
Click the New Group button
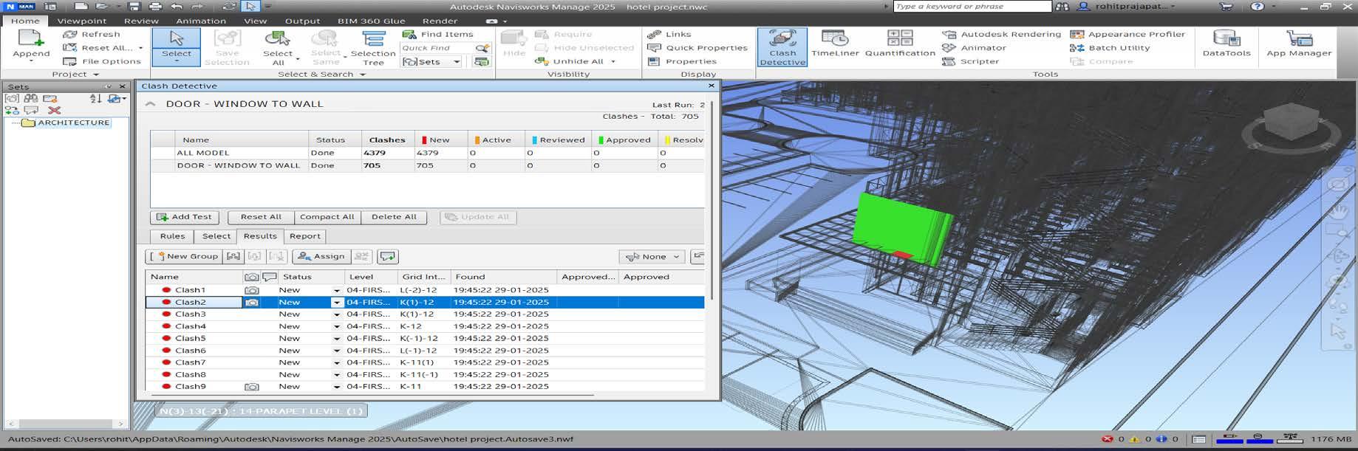coord(185,256)
